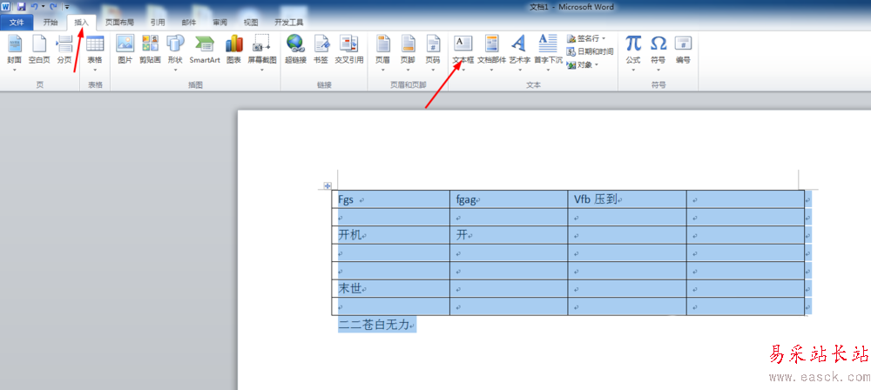The height and width of the screenshot is (390, 871).
Task: Open the customize quick access toolbar dropdown
Action: pos(67,7)
